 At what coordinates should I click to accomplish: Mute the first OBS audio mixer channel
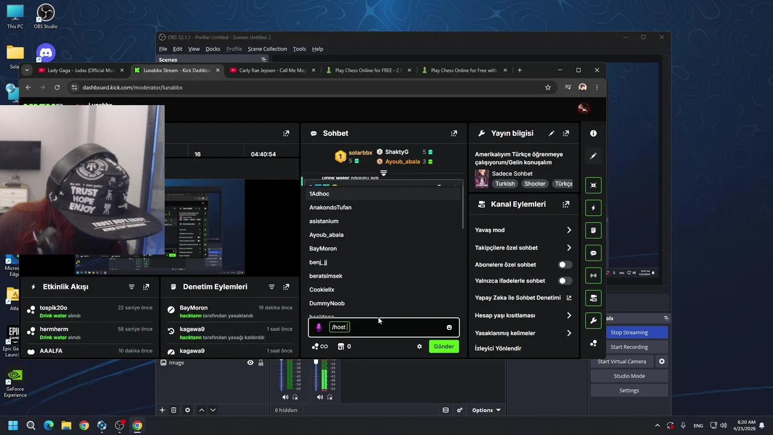(285, 398)
